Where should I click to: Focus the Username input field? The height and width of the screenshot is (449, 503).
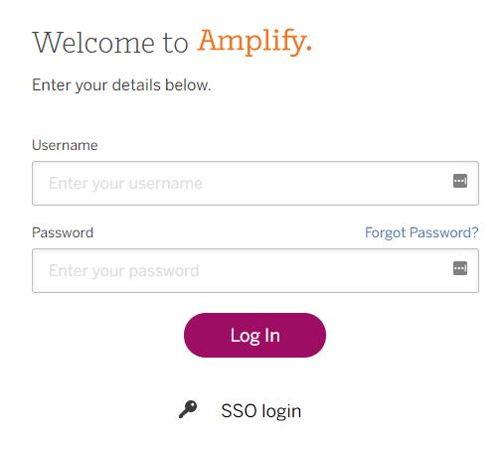(x=255, y=183)
